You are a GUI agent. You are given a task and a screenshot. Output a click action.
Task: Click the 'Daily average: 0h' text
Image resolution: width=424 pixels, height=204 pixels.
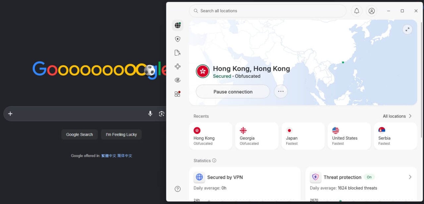click(210, 188)
